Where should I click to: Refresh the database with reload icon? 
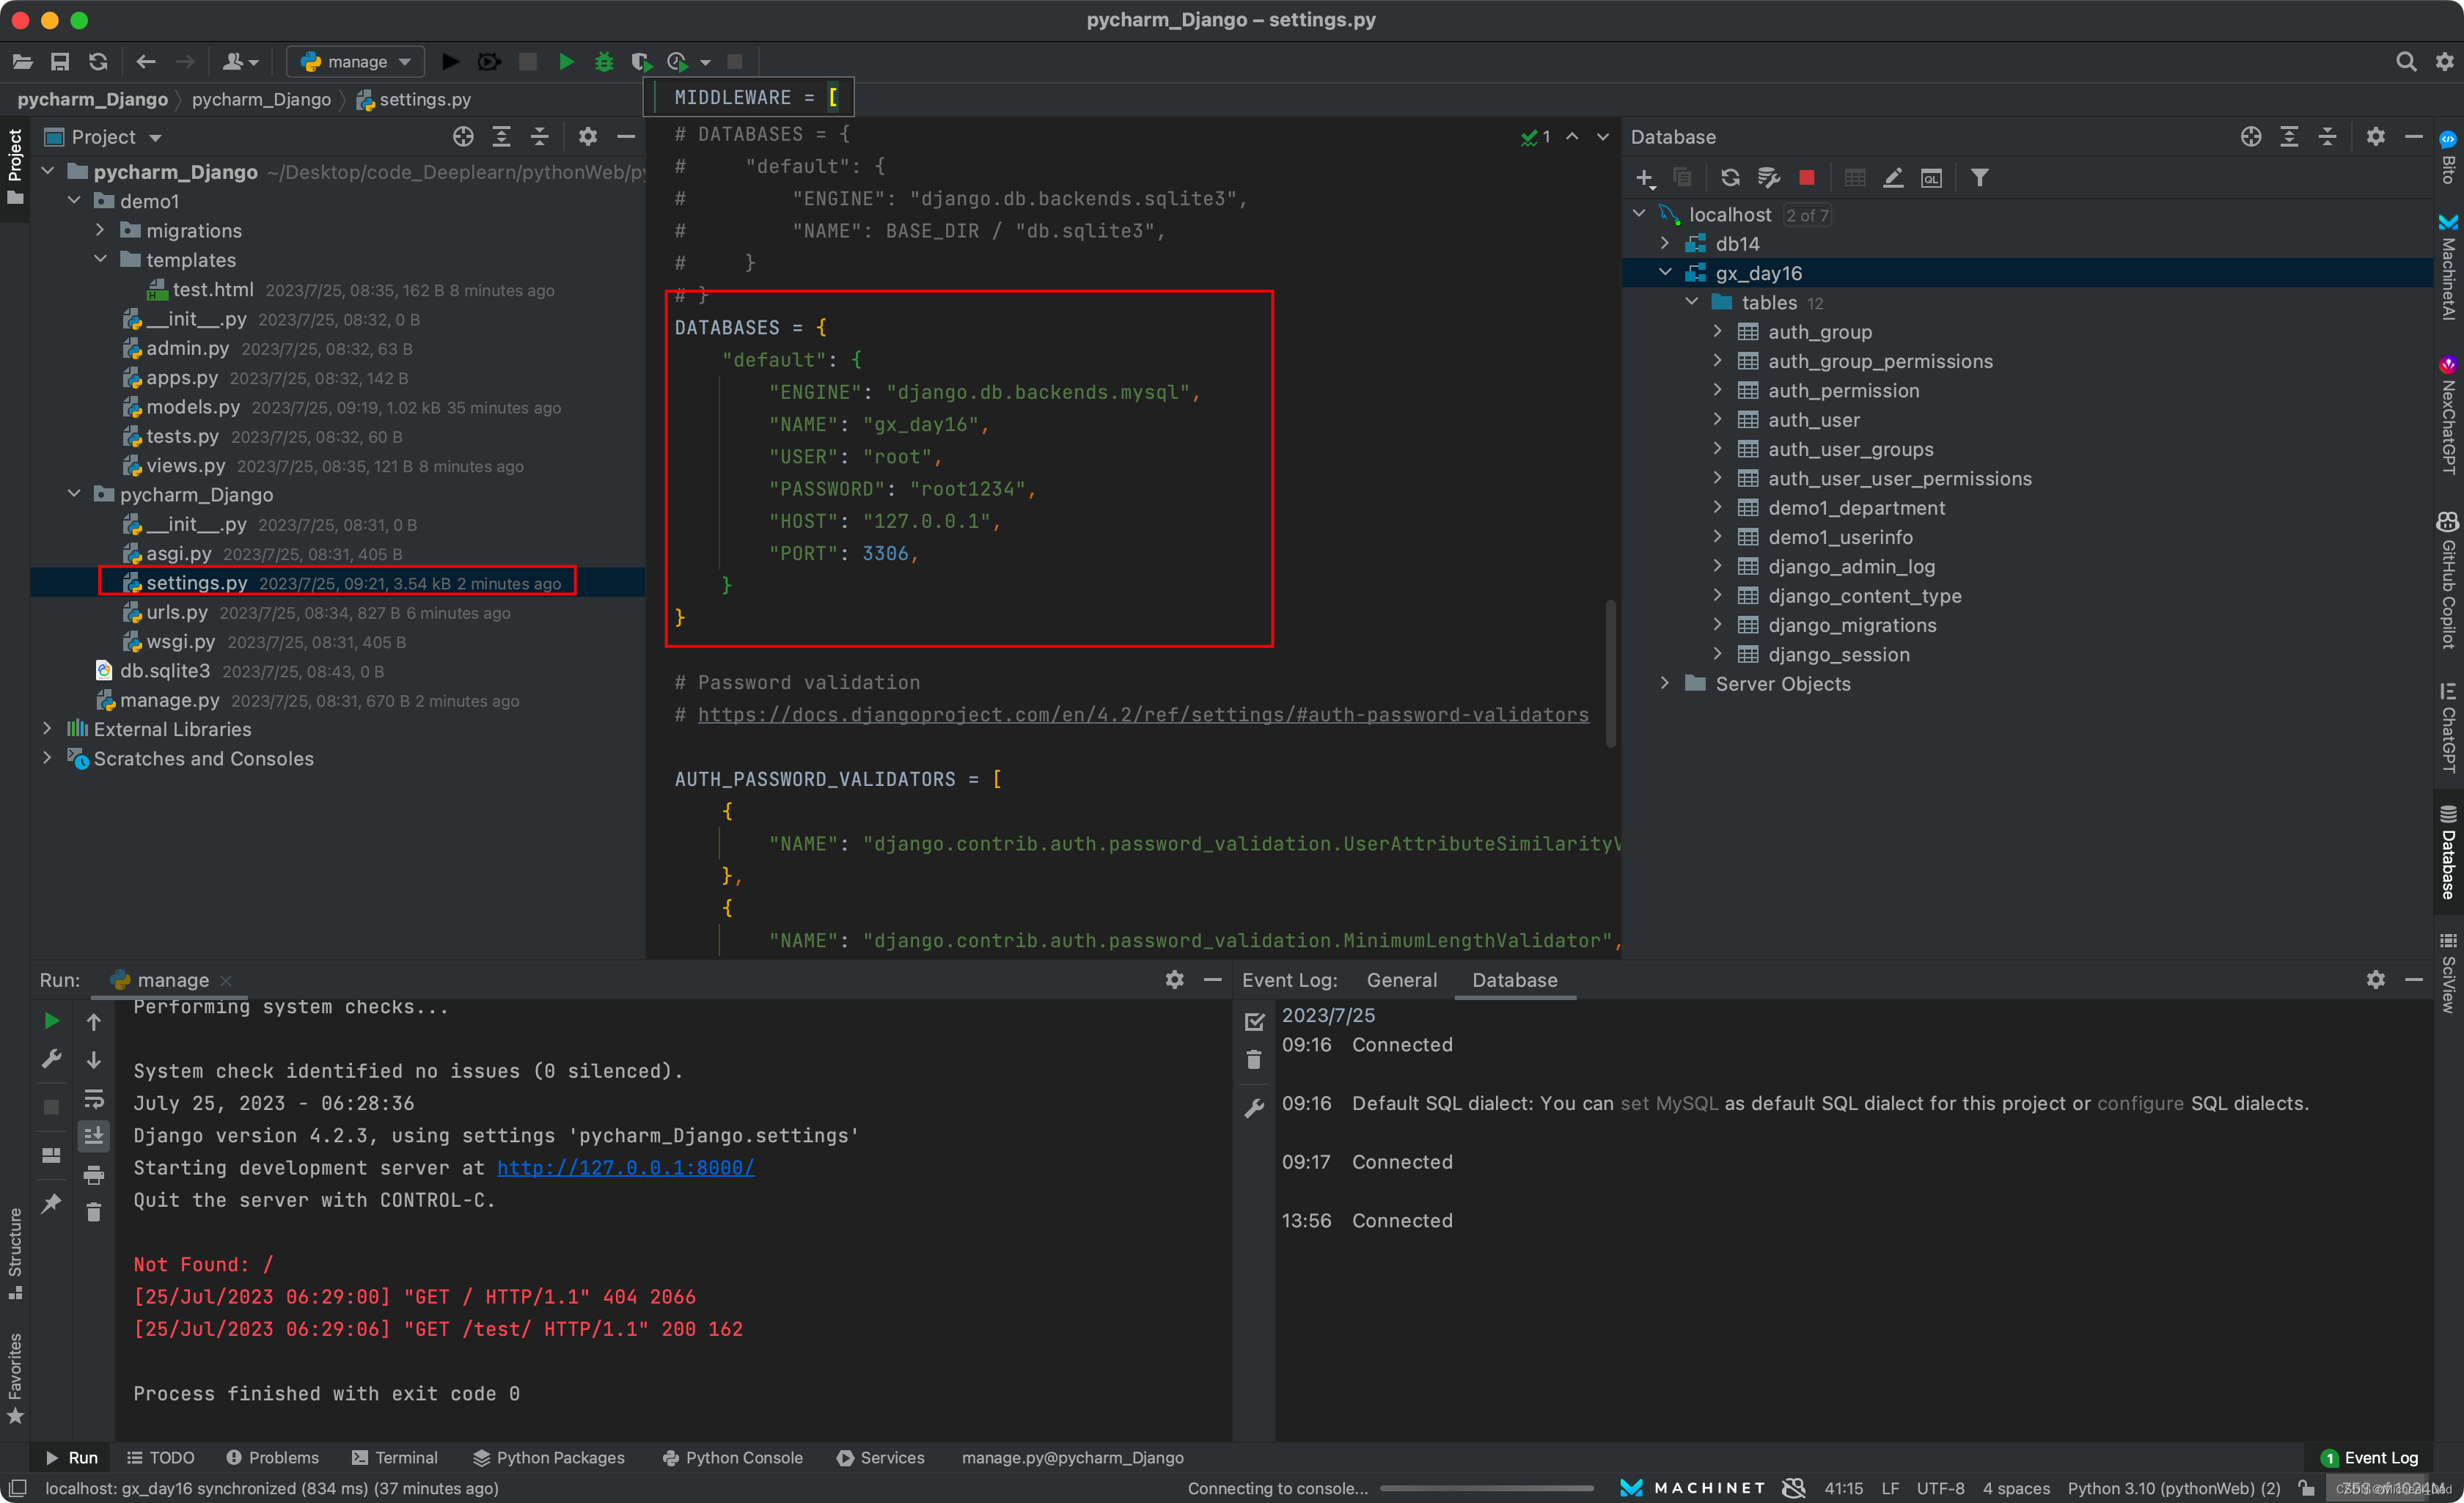pyautogui.click(x=1730, y=178)
